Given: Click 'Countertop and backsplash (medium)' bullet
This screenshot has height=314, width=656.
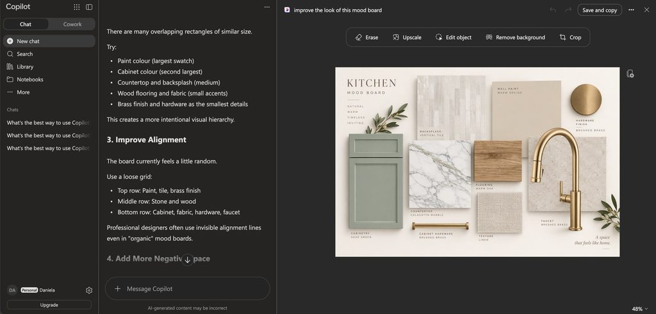Looking at the screenshot, I should [x=168, y=83].
